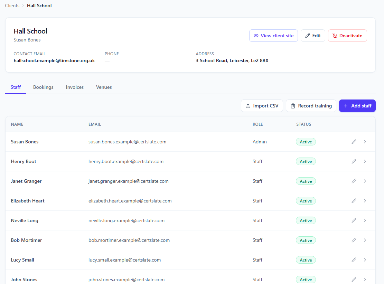Click the address 3 School Road, Leicester
Screen dimensions: 384x284
pos(232,61)
